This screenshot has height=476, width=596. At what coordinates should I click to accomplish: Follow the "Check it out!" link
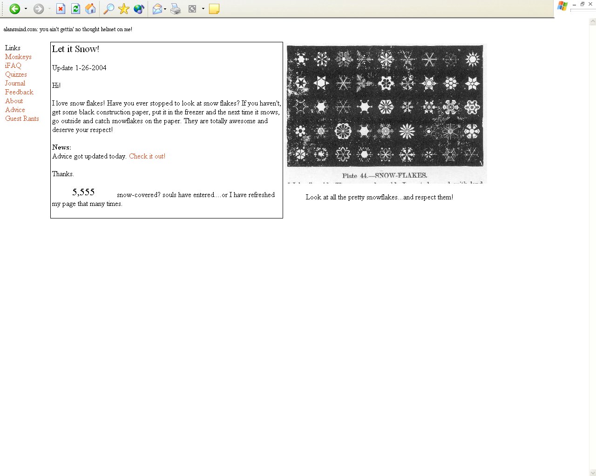(147, 156)
